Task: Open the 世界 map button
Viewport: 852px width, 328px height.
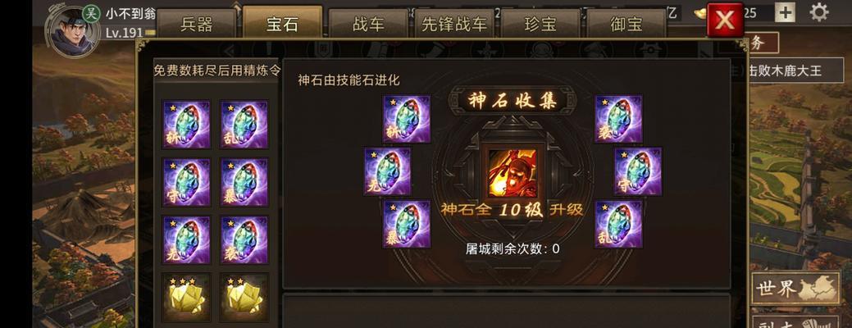Action: [x=795, y=288]
